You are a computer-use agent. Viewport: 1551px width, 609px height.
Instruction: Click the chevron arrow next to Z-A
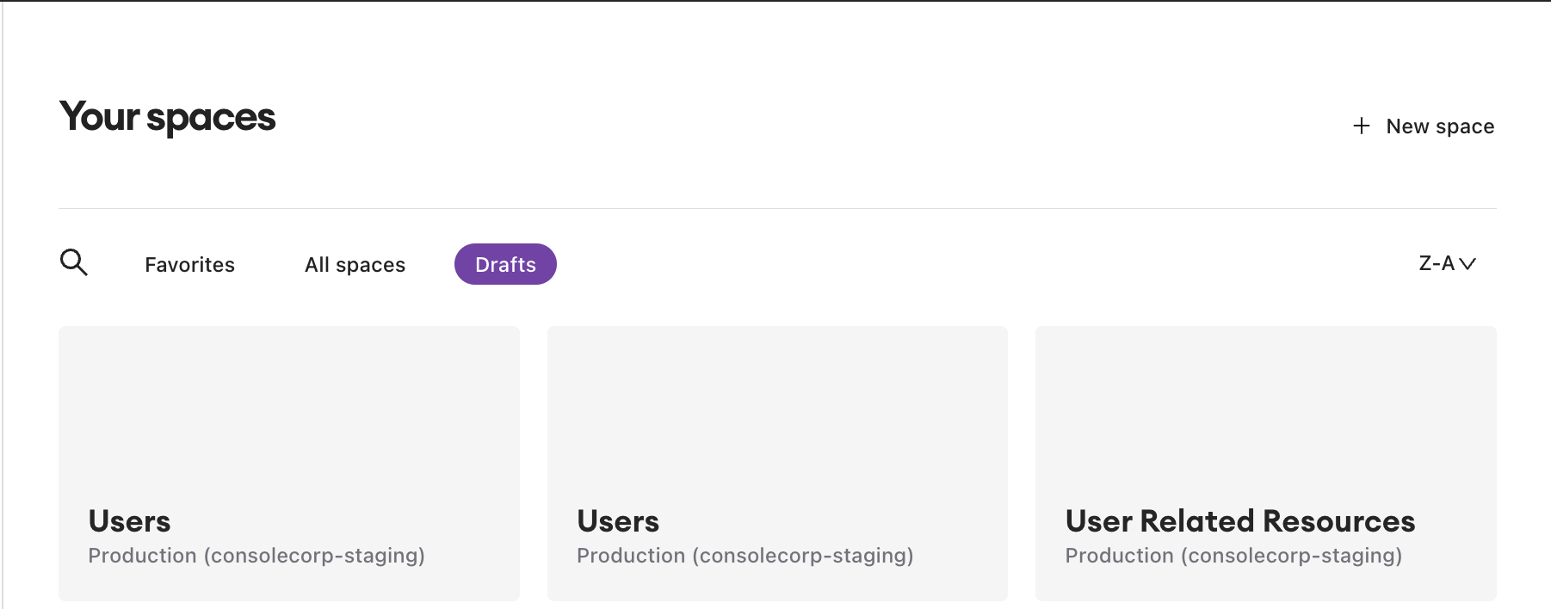[1468, 264]
